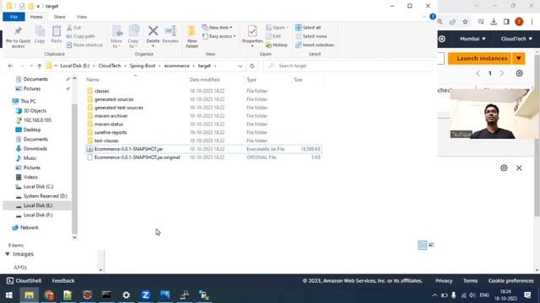This screenshot has width=540, height=303.
Task: Open the Copy to ribbon button
Action: click(133, 36)
